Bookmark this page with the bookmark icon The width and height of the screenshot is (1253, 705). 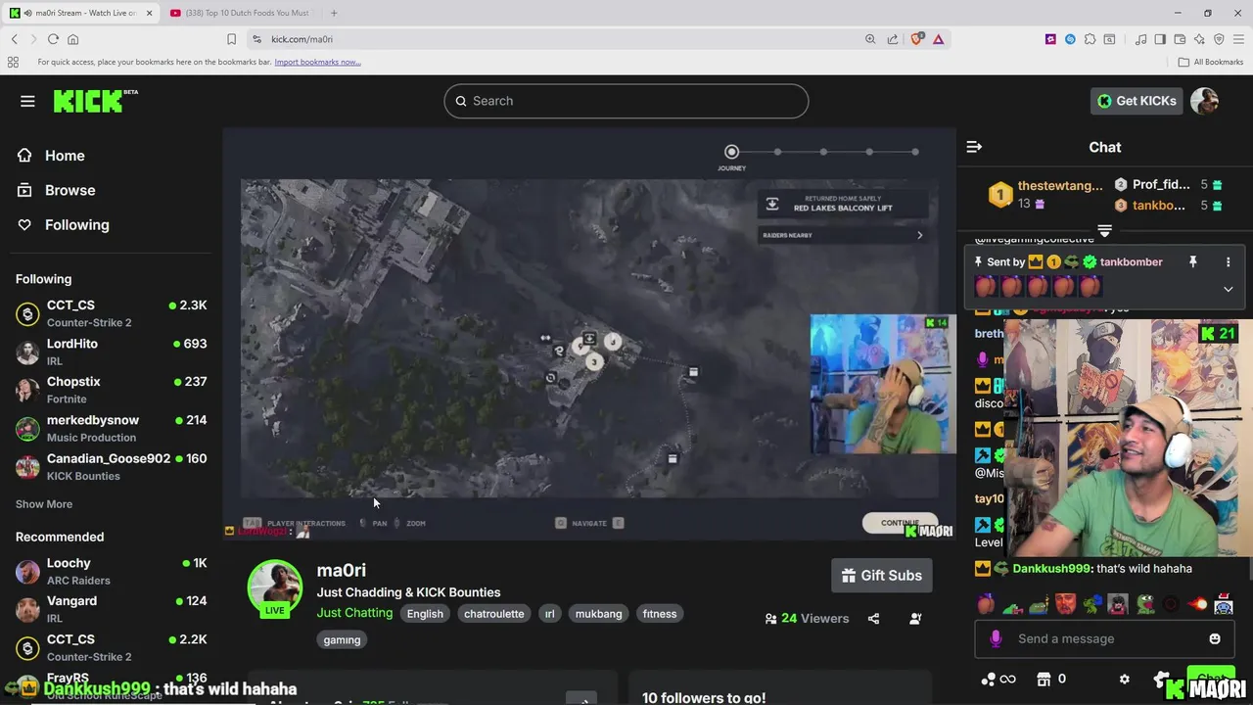click(x=231, y=39)
